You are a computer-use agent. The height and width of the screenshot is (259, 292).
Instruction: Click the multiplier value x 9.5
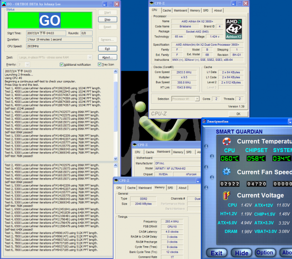coord(184,77)
